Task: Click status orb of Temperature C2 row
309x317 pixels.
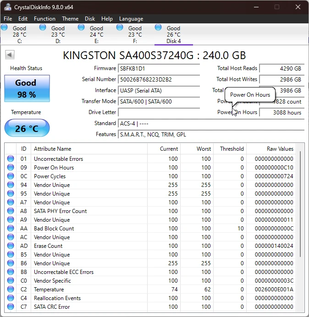Action: (x=11, y=289)
